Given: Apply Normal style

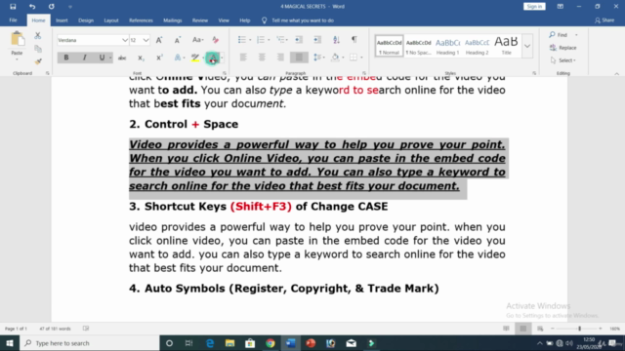Looking at the screenshot, I should [x=389, y=46].
